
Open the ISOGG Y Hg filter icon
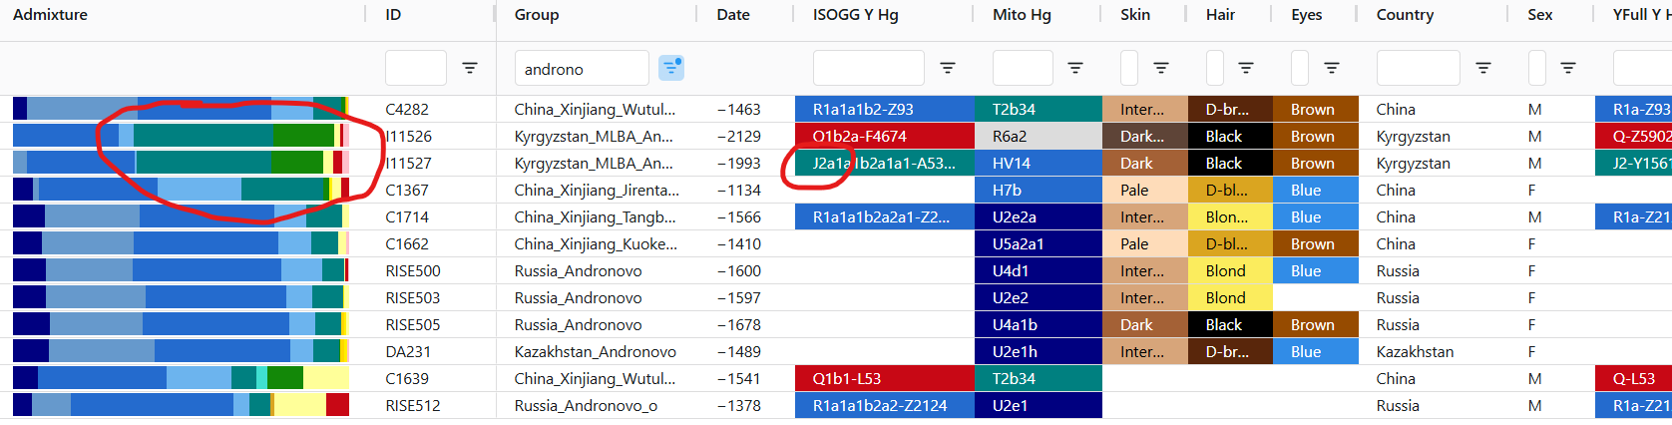[x=948, y=68]
